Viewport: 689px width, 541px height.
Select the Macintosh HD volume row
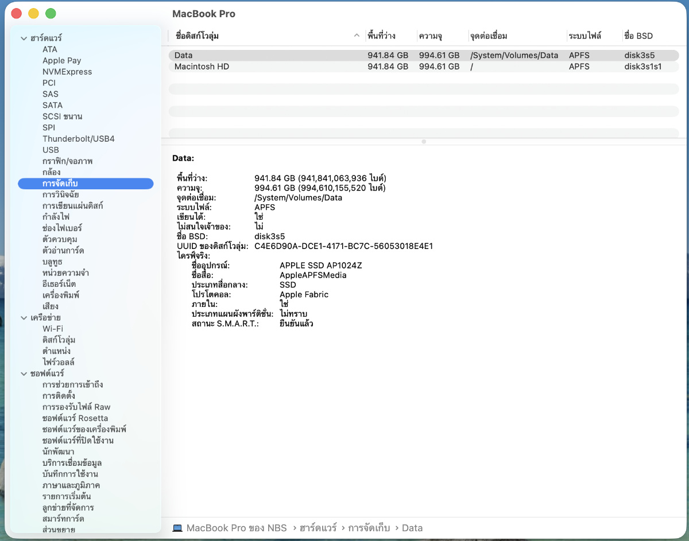202,67
